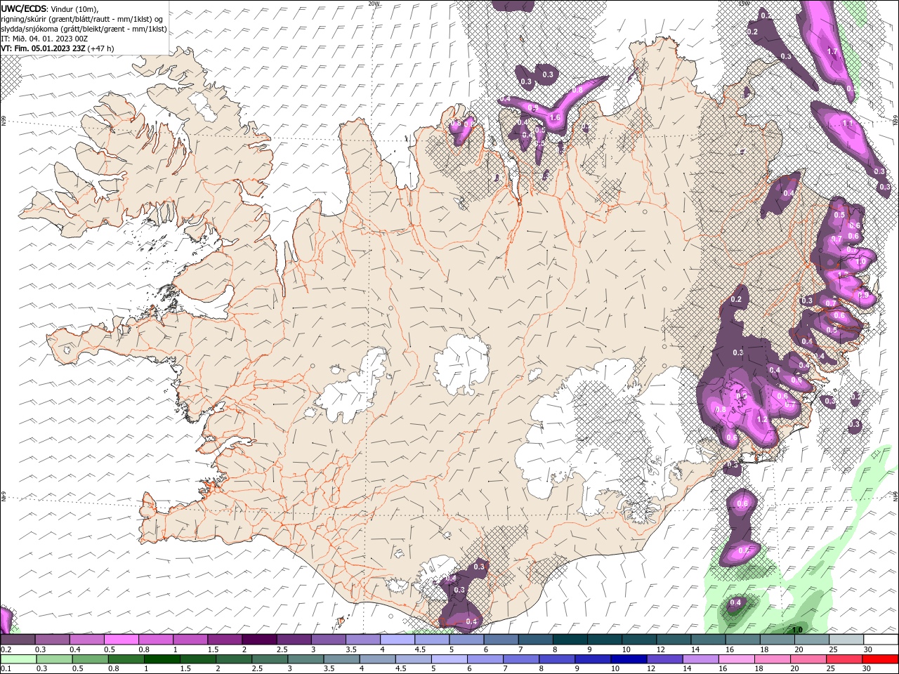Click the 'IT: Mið. 04. 01. 2023 00Z' line

(44, 39)
